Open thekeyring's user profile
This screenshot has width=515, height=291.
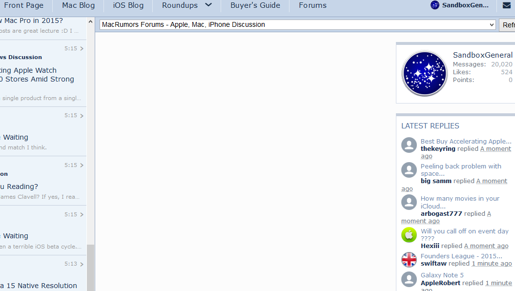click(x=438, y=149)
